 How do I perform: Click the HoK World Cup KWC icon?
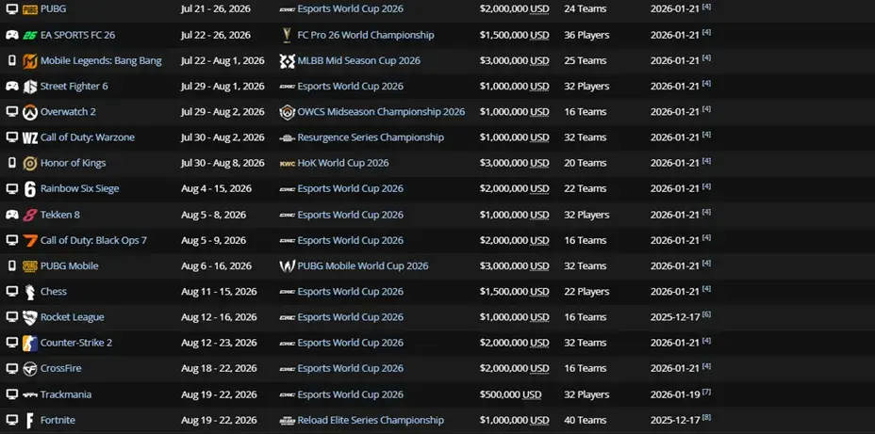click(287, 163)
